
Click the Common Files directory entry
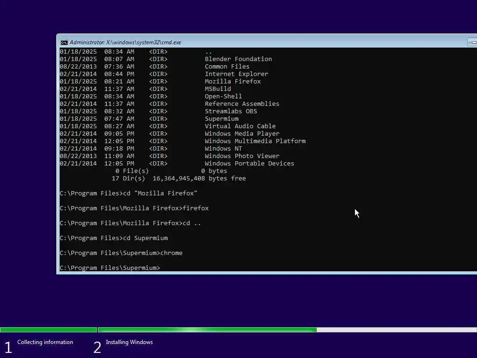[227, 66]
